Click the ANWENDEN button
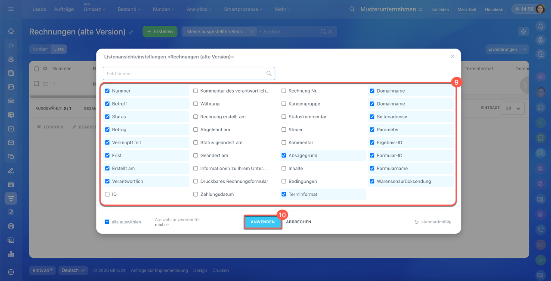Image resolution: width=551 pixels, height=281 pixels. click(x=263, y=222)
